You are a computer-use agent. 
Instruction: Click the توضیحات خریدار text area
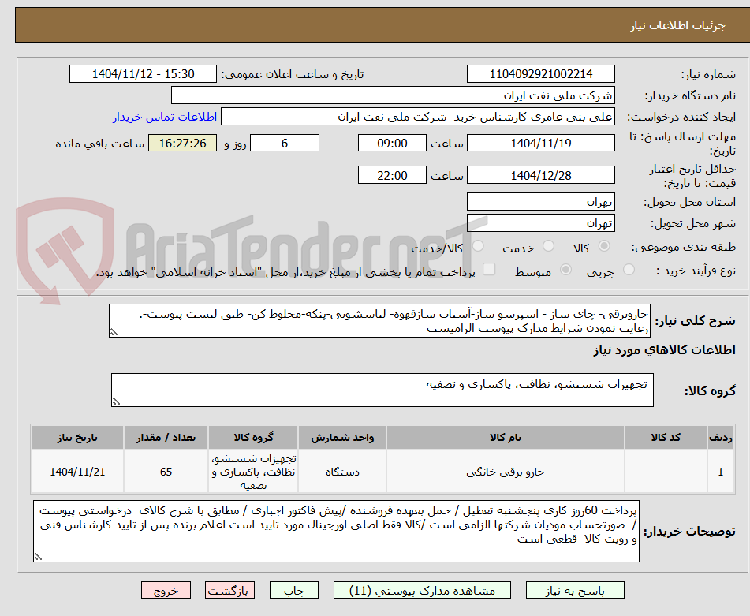point(336,531)
